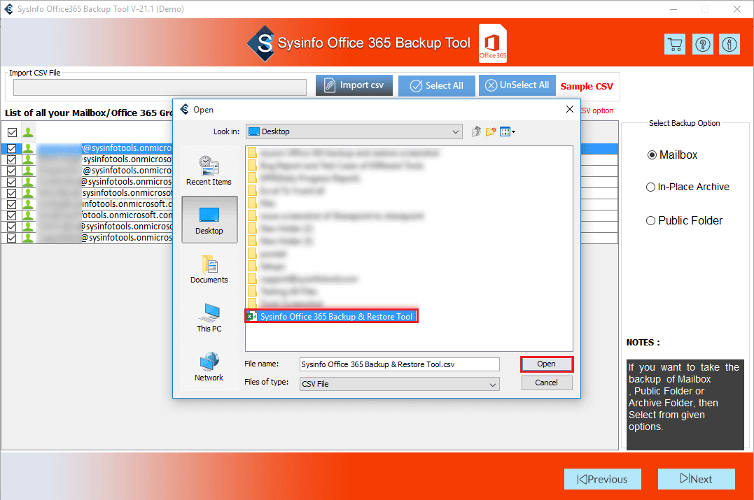This screenshot has height=500, width=754.
Task: Open the view menu icon in dialog
Action: (x=508, y=131)
